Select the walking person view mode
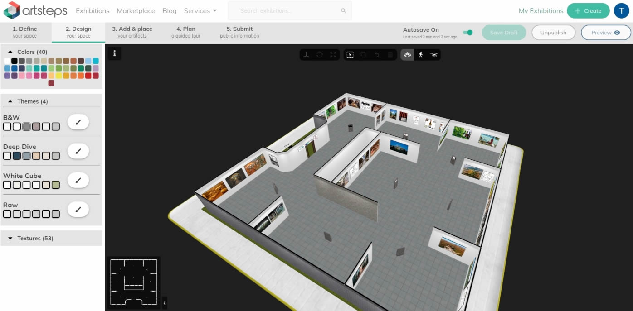This screenshot has height=311, width=633. [421, 55]
